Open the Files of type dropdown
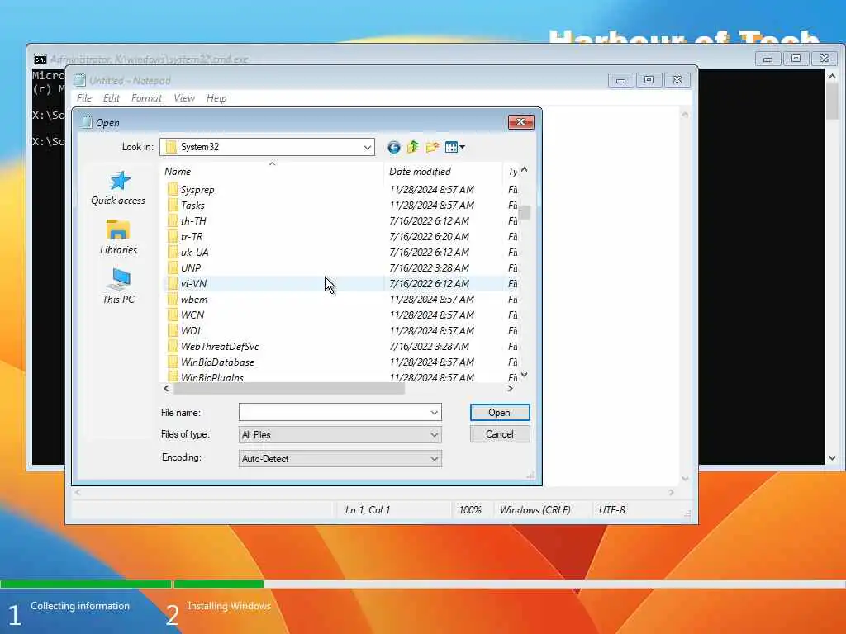846x634 pixels. 340,434
